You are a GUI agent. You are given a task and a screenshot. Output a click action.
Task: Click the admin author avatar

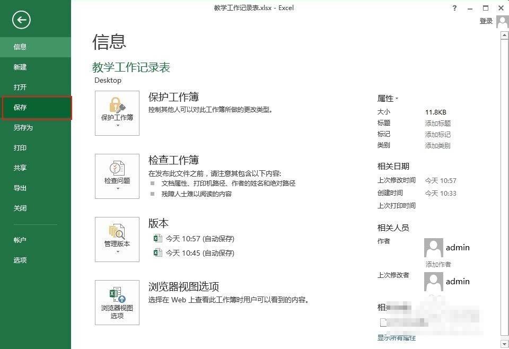click(433, 247)
